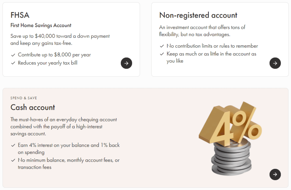The height and width of the screenshot is (190, 291).
Task: Click checkmark beside 'Earn 4% interest' bullet
Action: coord(13,145)
